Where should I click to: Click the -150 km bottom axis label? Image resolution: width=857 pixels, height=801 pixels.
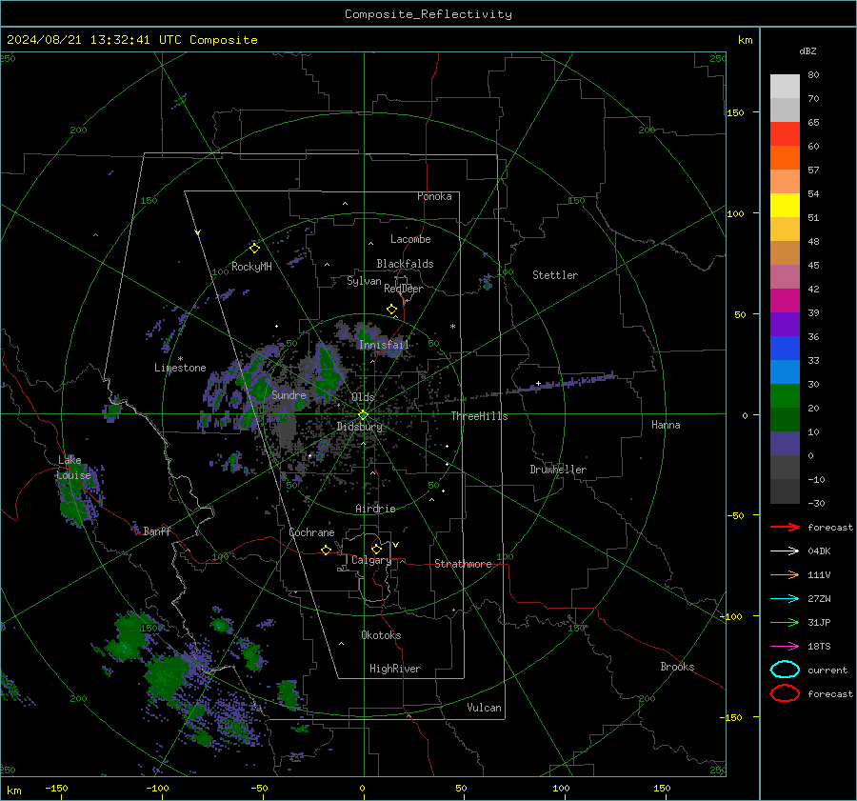click(56, 789)
